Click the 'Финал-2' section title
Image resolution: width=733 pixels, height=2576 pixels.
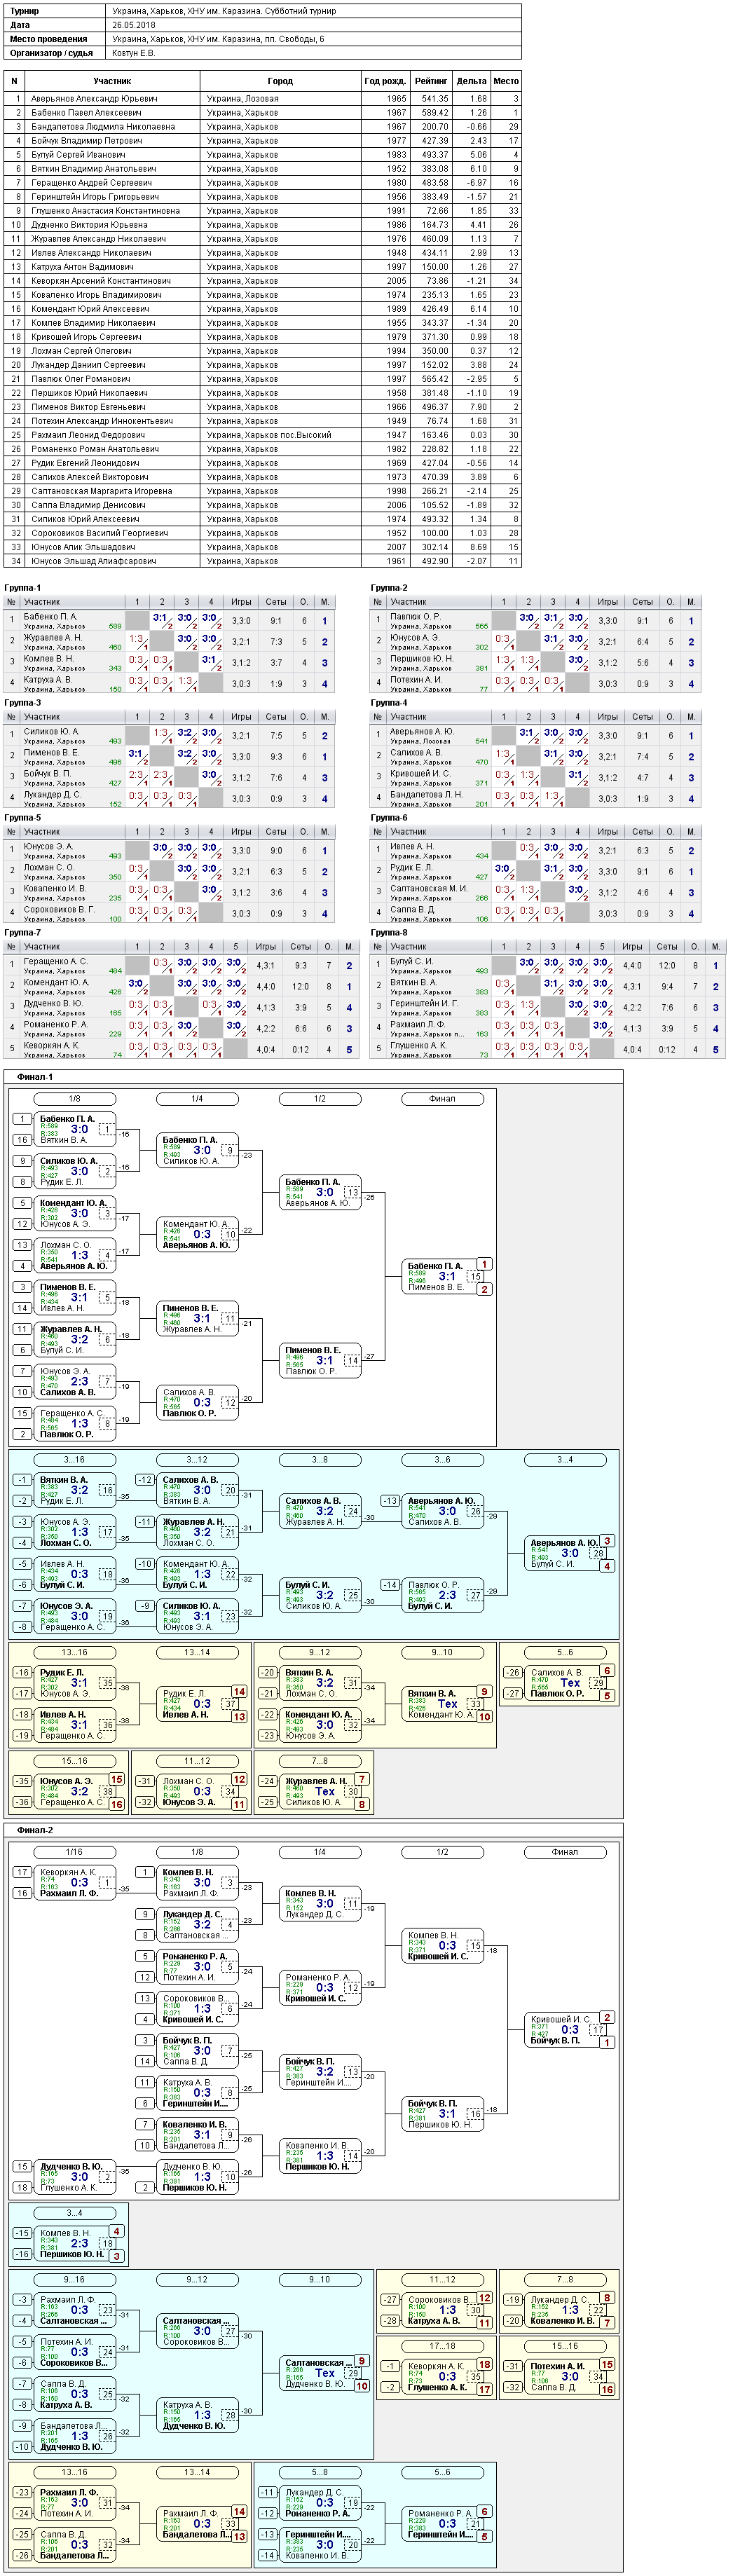click(x=35, y=1830)
